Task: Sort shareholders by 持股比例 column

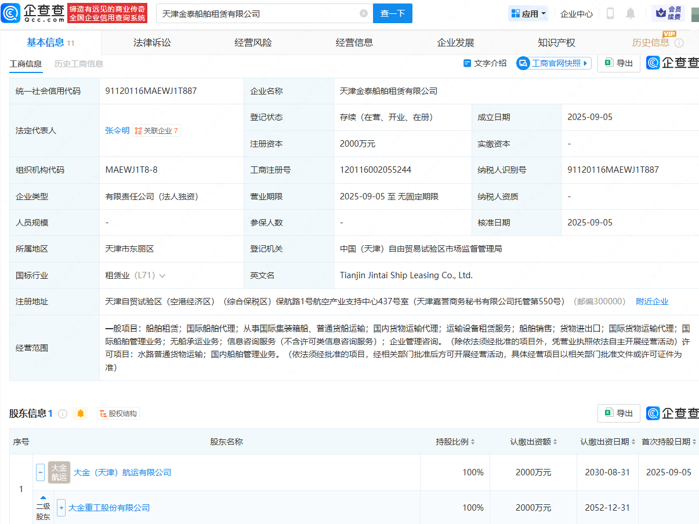Action: pyautogui.click(x=455, y=442)
